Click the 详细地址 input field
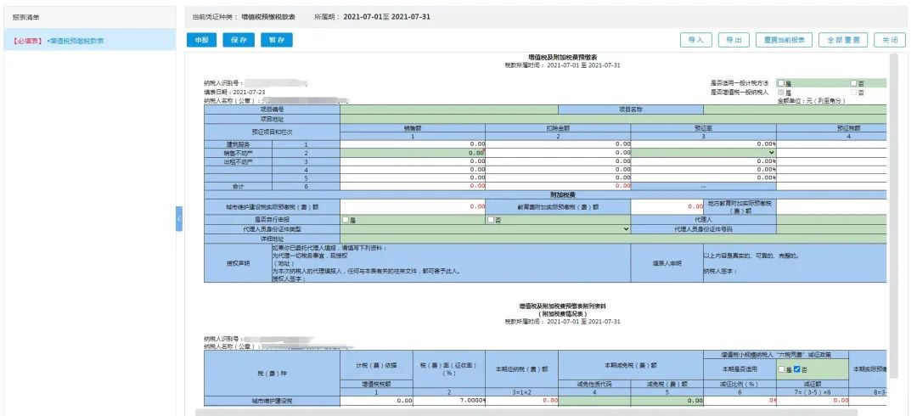Screen dimensions: 917x416 (x=614, y=239)
